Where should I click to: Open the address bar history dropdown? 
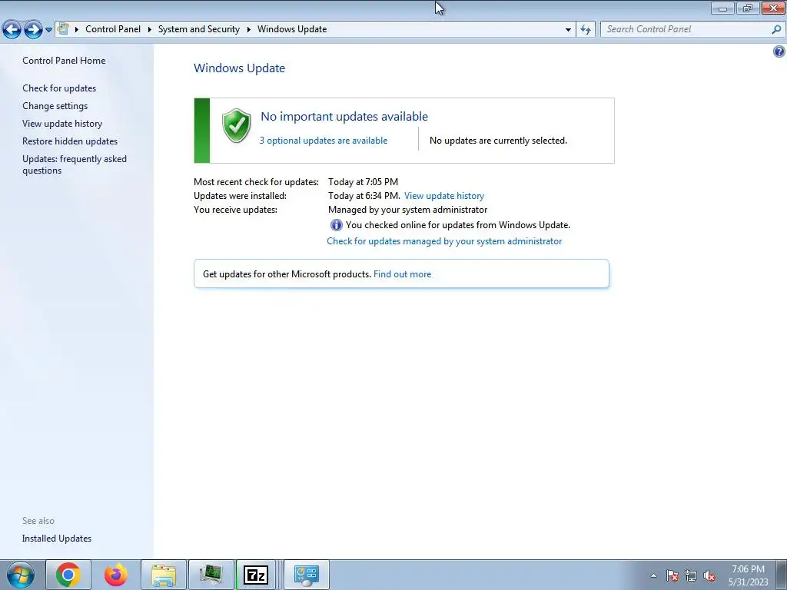[568, 29]
